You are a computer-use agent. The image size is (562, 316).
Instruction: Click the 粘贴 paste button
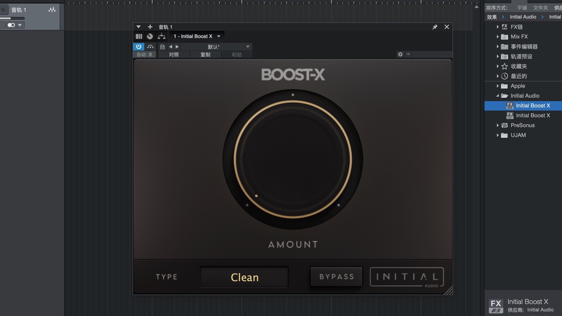237,54
